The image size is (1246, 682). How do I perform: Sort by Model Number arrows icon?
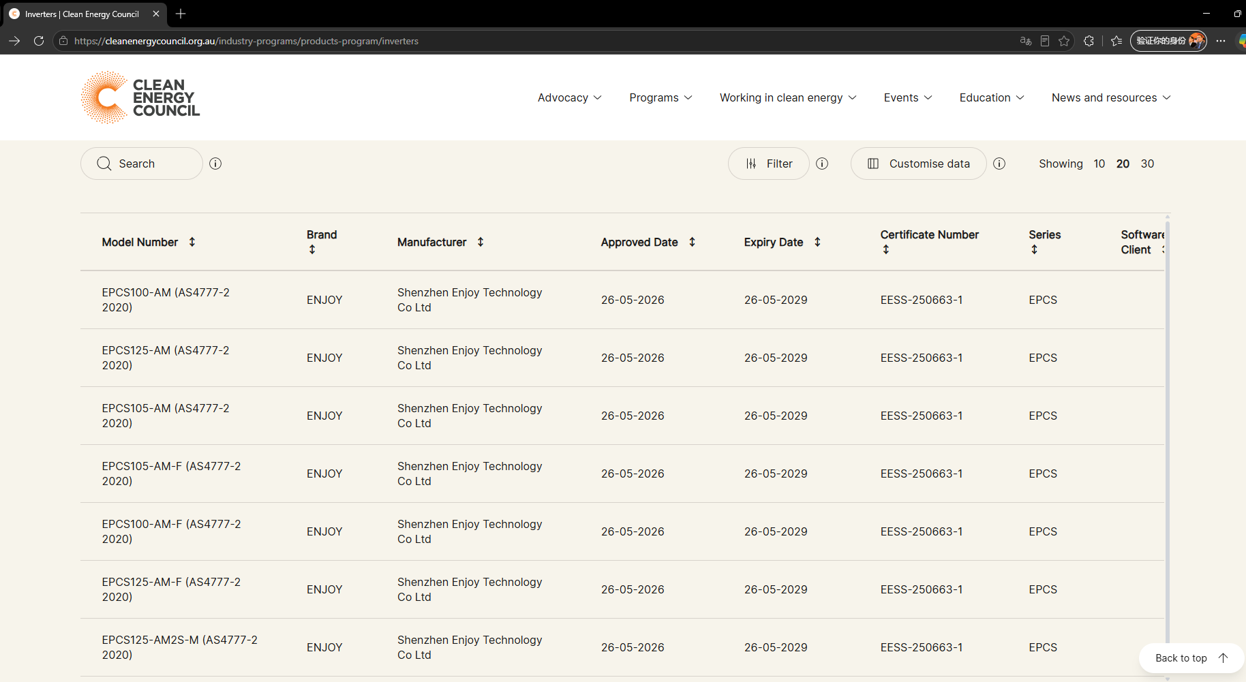(192, 242)
